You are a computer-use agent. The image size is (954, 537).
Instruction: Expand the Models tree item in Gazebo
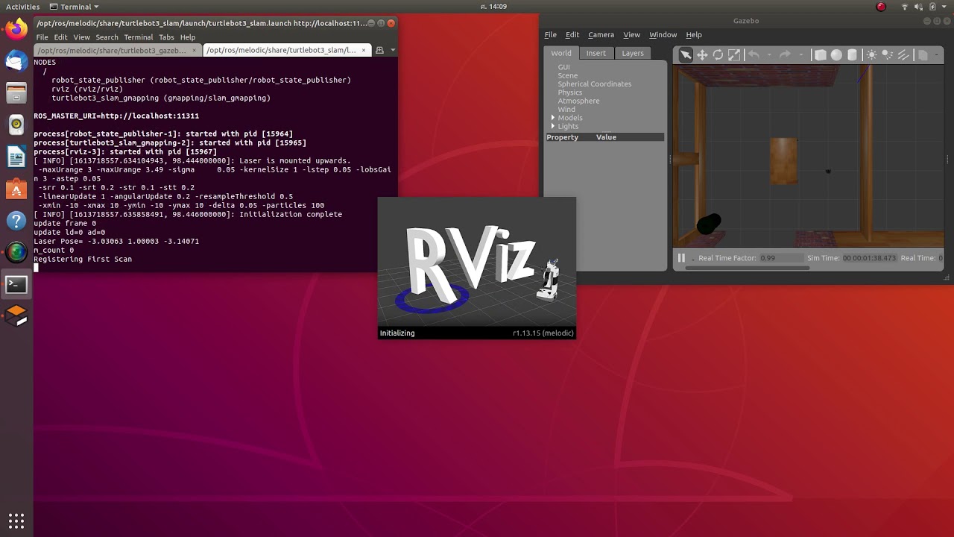tap(553, 118)
